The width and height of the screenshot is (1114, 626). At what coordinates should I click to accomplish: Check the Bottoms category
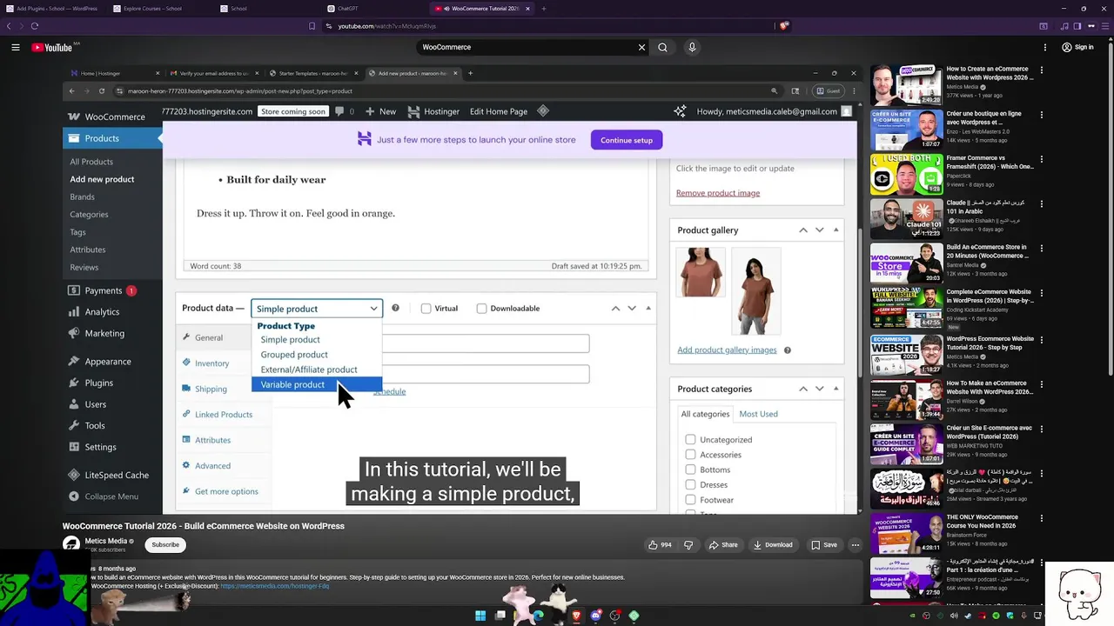coord(690,469)
